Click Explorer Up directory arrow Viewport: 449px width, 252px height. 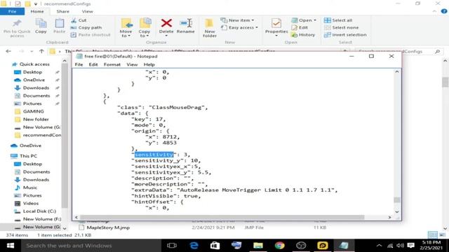click(41, 51)
